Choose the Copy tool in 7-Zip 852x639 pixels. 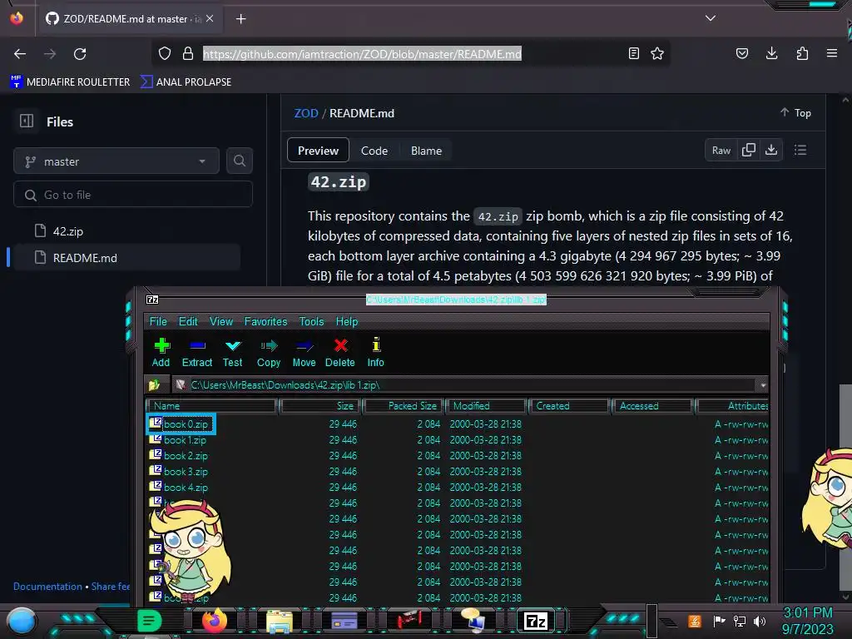click(269, 353)
